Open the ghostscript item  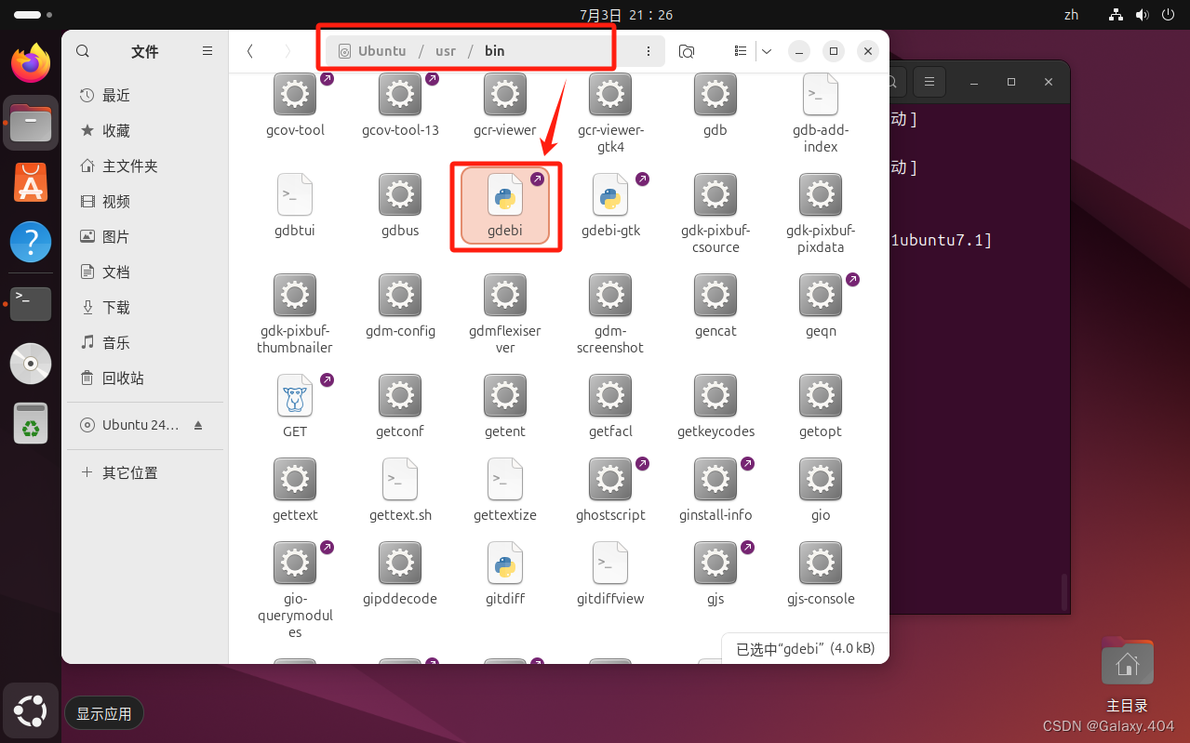[609, 479]
